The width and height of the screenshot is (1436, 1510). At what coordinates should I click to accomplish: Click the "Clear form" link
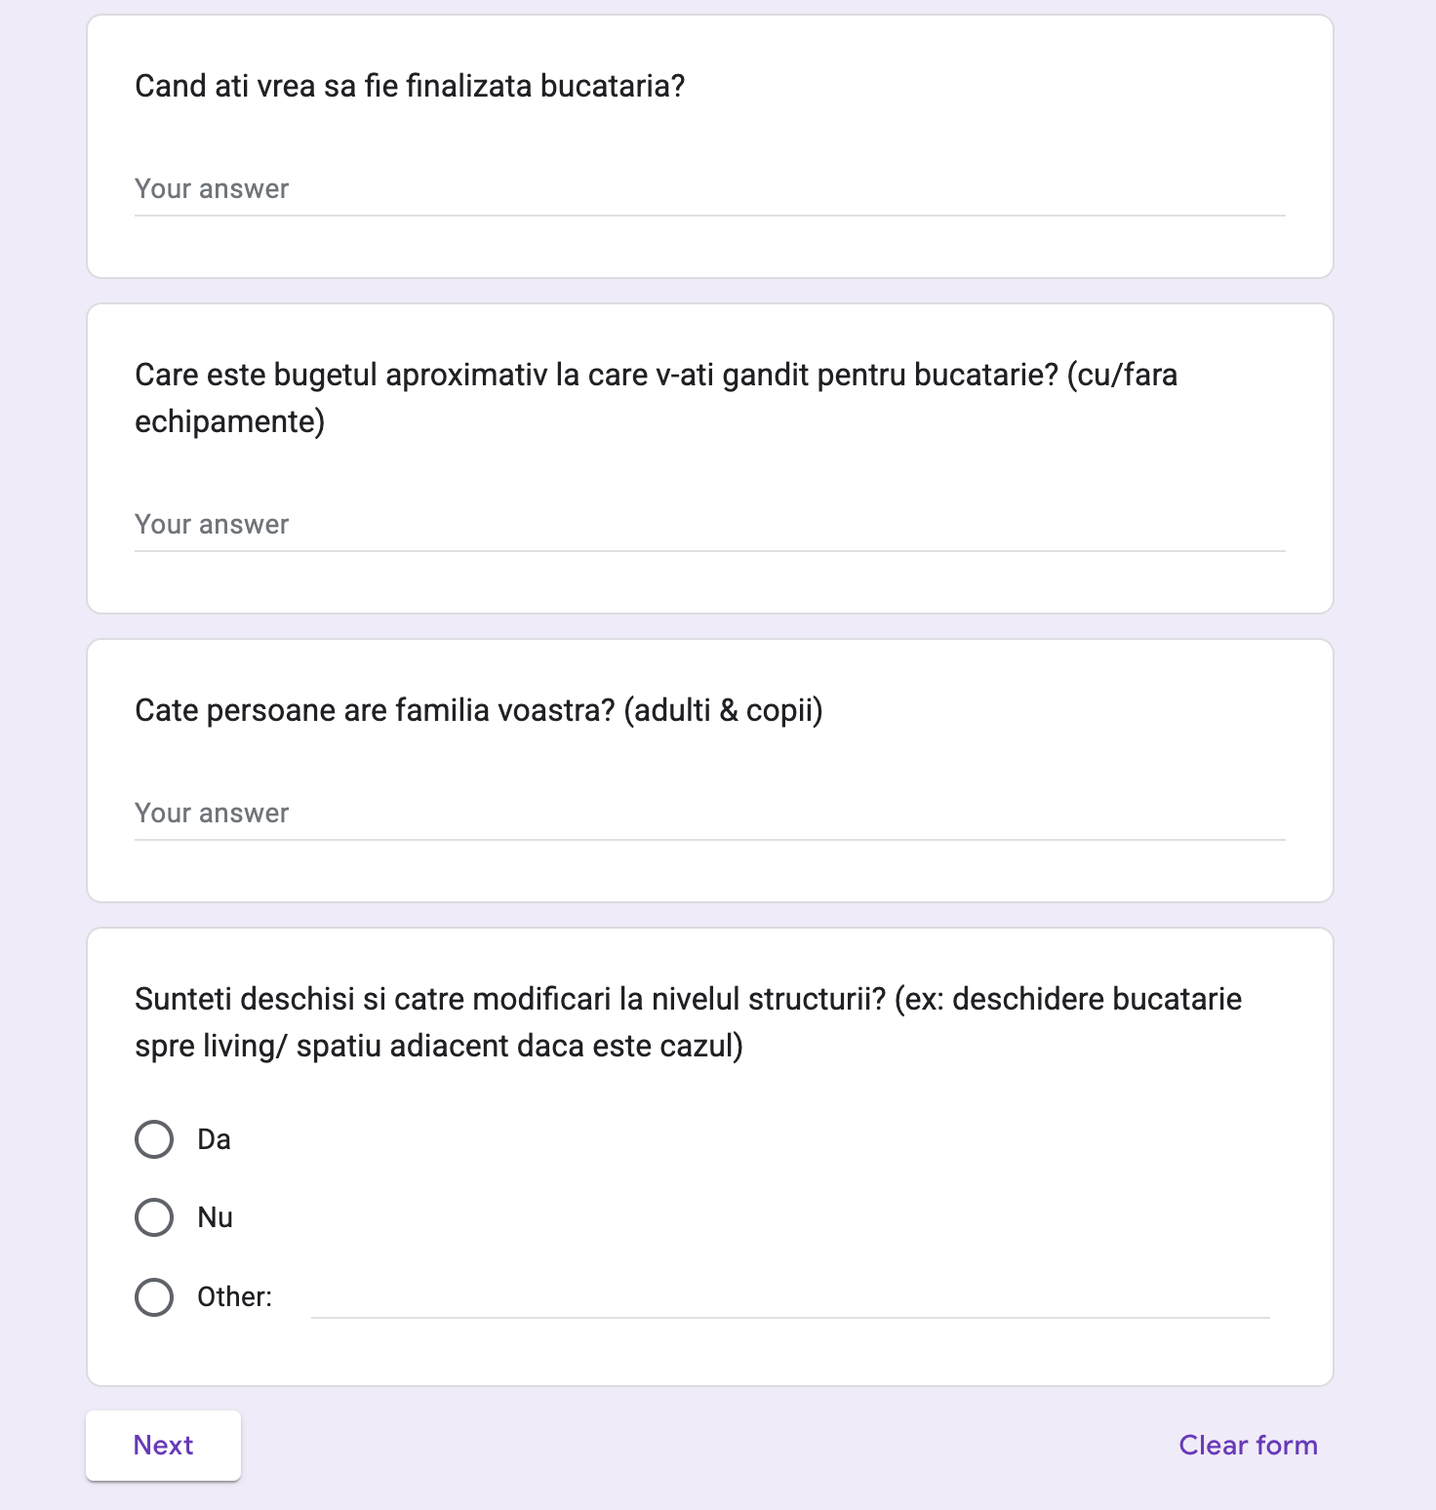pos(1248,1446)
